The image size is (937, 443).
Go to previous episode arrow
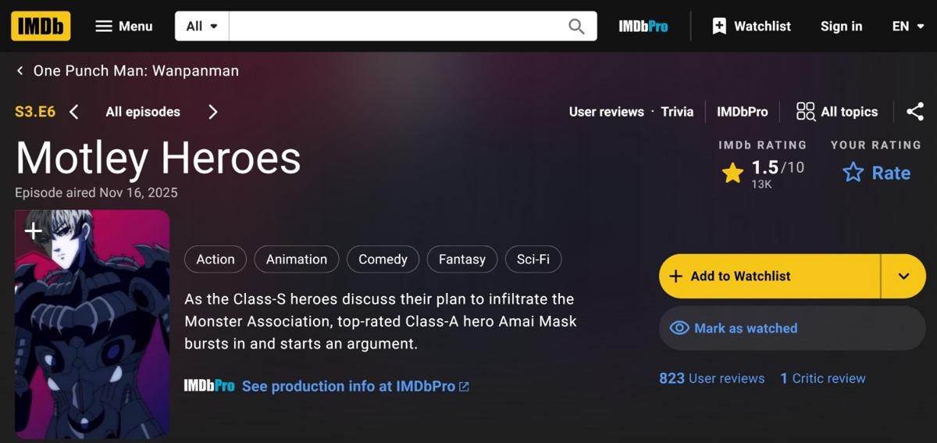pyautogui.click(x=74, y=112)
